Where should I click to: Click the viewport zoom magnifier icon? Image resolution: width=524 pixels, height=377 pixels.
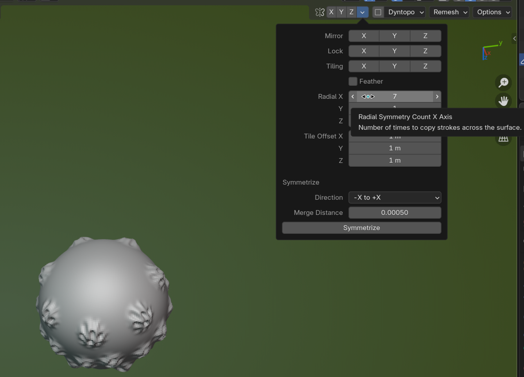[x=503, y=83]
